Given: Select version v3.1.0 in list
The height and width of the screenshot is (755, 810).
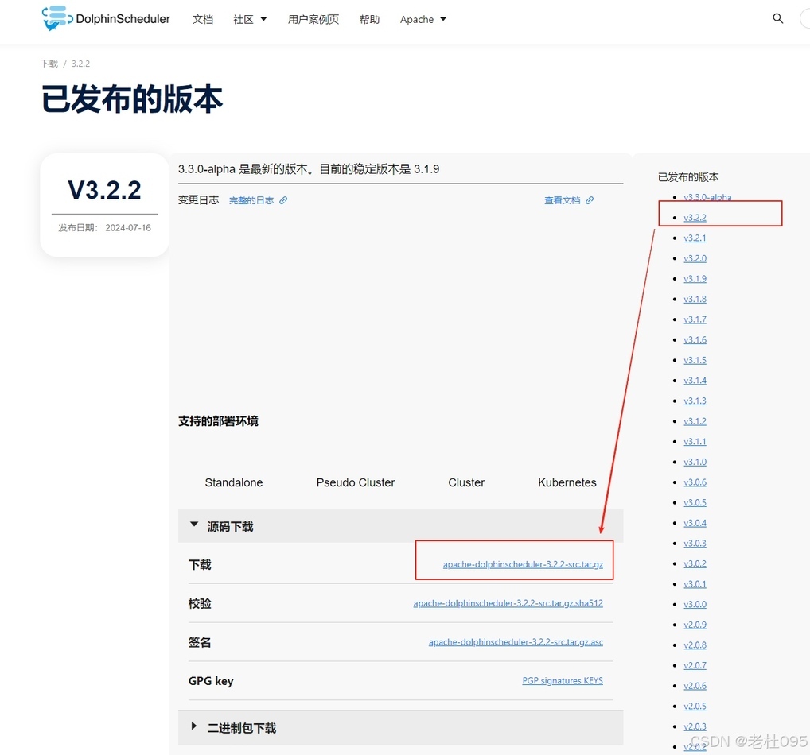Looking at the screenshot, I should (695, 462).
